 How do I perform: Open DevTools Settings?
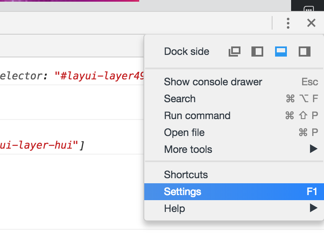pos(183,192)
